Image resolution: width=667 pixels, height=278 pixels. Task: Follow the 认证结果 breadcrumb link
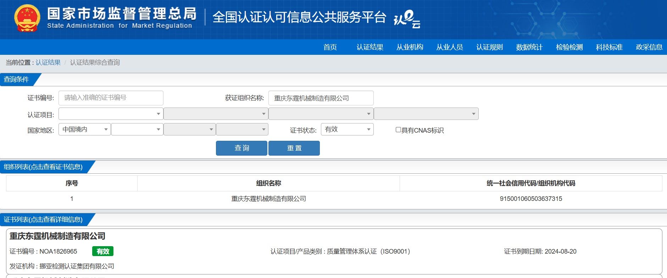[x=48, y=63]
